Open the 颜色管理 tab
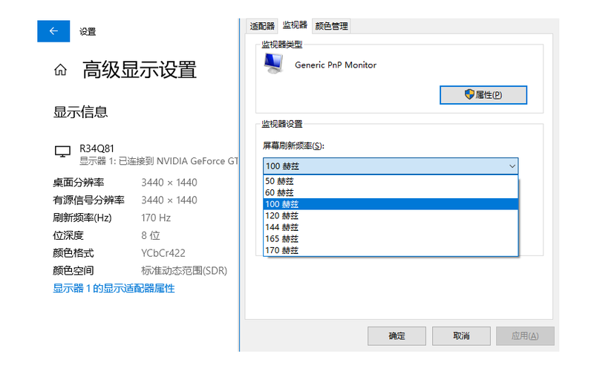594x389 pixels. pyautogui.click(x=331, y=26)
